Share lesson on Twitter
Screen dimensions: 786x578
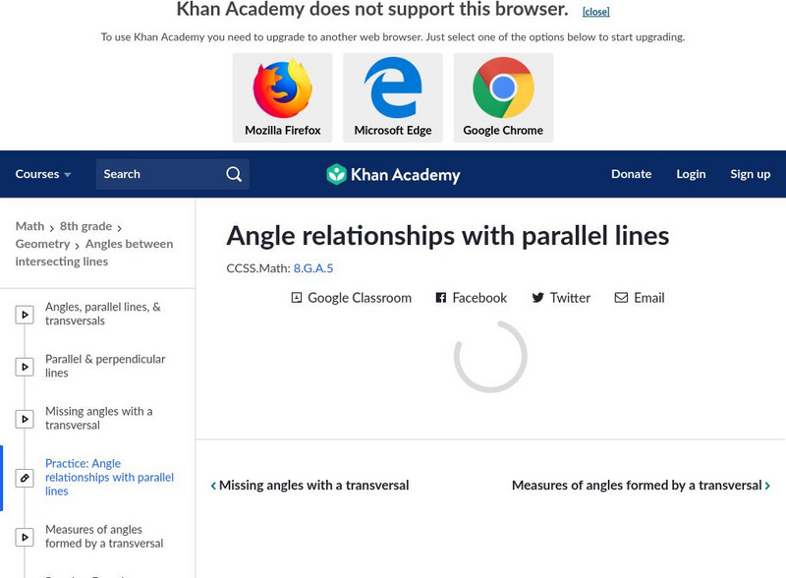point(560,298)
